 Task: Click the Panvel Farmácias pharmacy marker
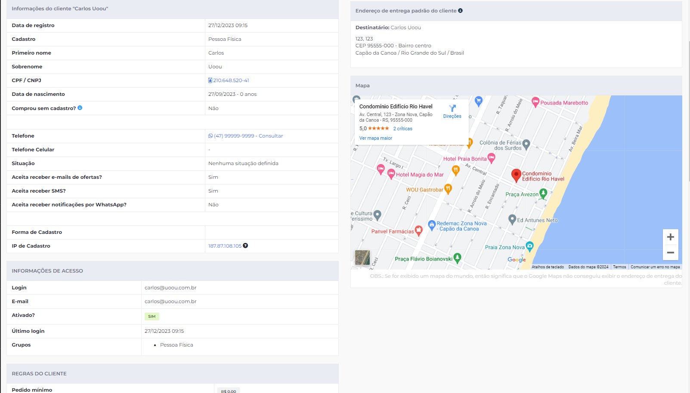418,231
